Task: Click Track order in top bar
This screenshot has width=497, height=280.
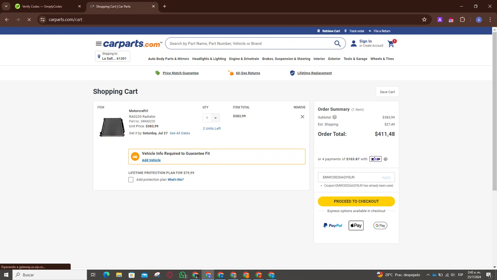Action: [x=357, y=31]
